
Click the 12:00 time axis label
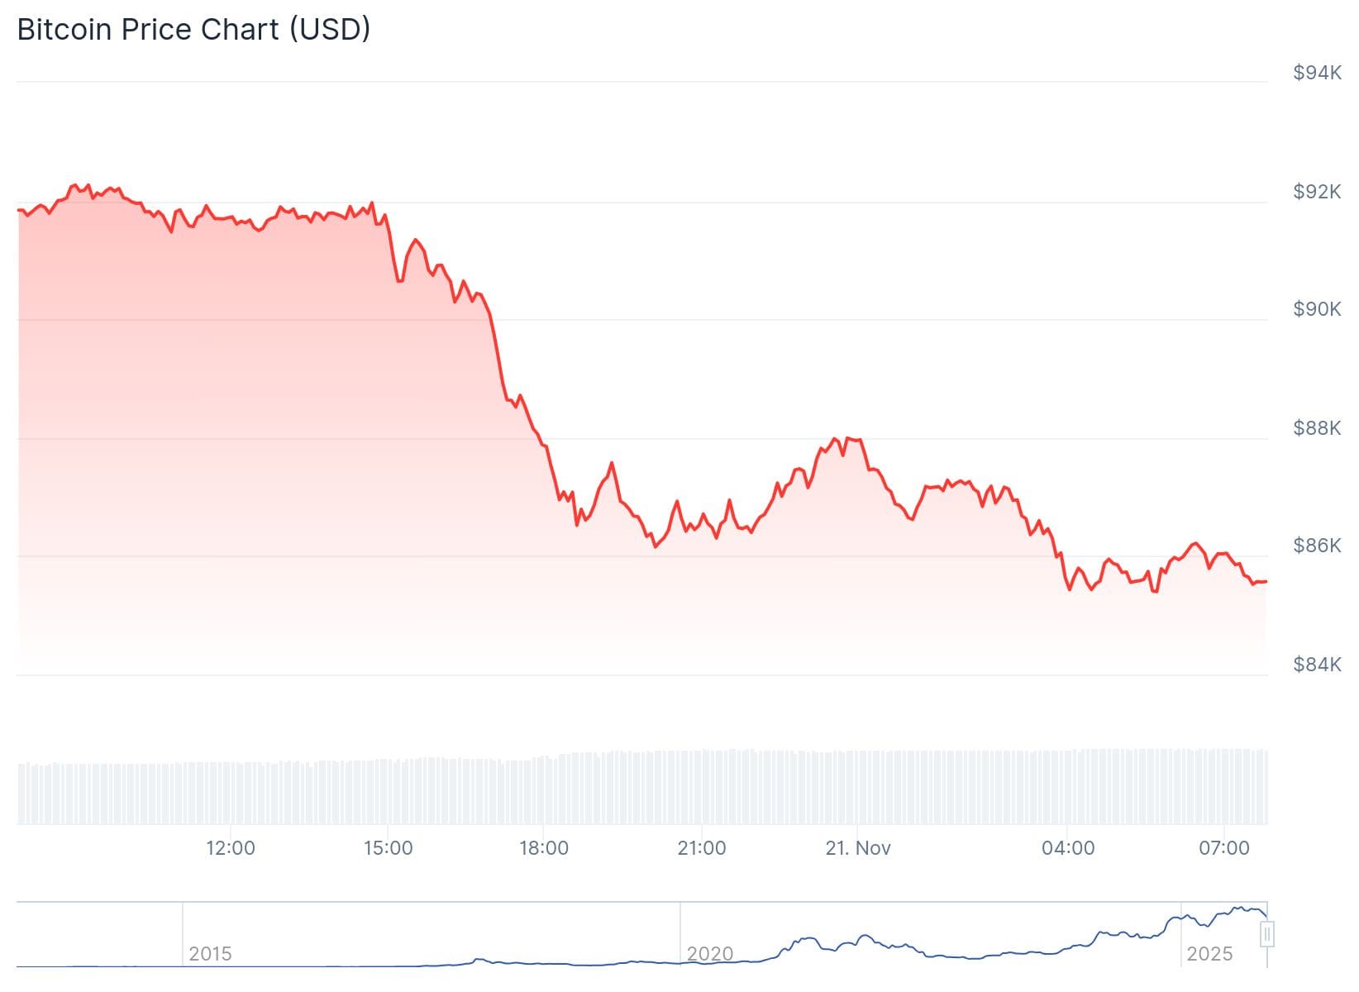pyautogui.click(x=230, y=848)
